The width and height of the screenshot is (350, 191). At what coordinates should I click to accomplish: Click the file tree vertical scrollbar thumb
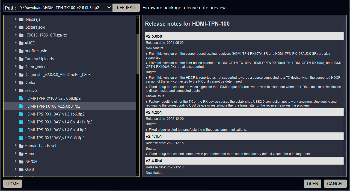[138, 54]
